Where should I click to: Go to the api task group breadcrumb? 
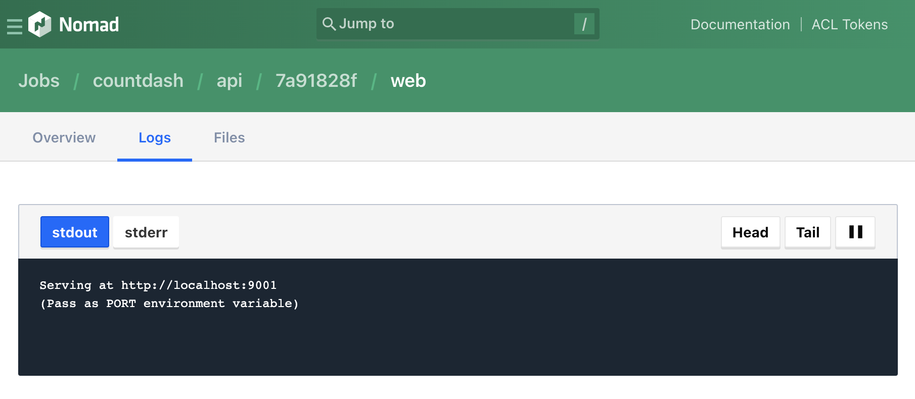tap(229, 81)
